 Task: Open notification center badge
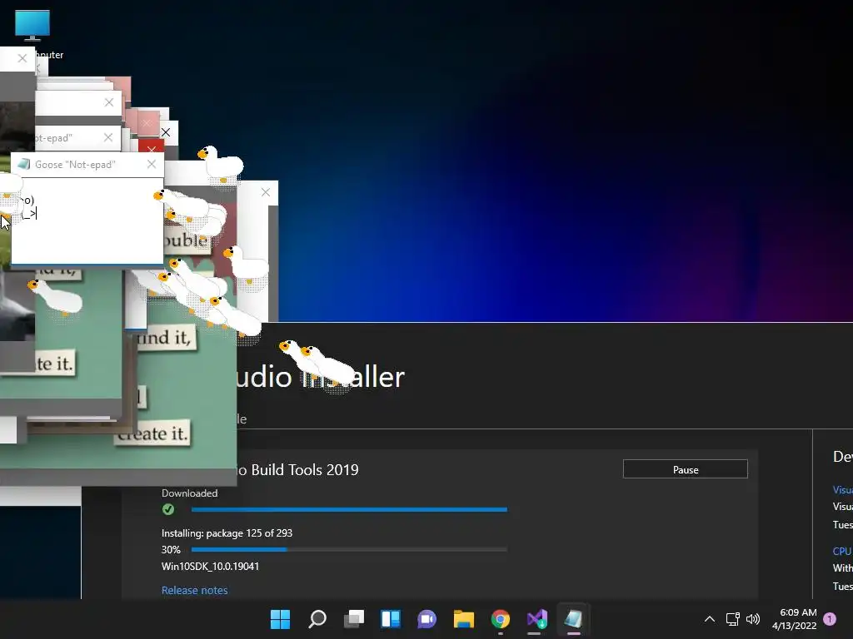click(x=830, y=618)
